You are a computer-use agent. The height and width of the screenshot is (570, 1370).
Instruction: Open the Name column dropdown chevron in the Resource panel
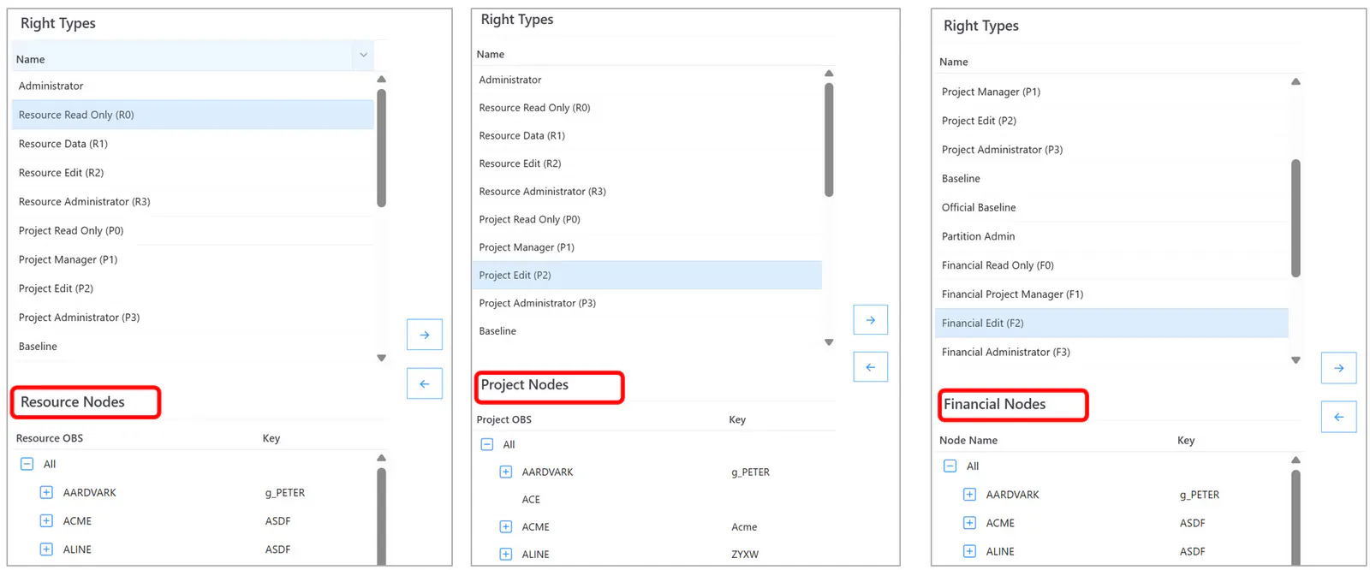click(364, 56)
